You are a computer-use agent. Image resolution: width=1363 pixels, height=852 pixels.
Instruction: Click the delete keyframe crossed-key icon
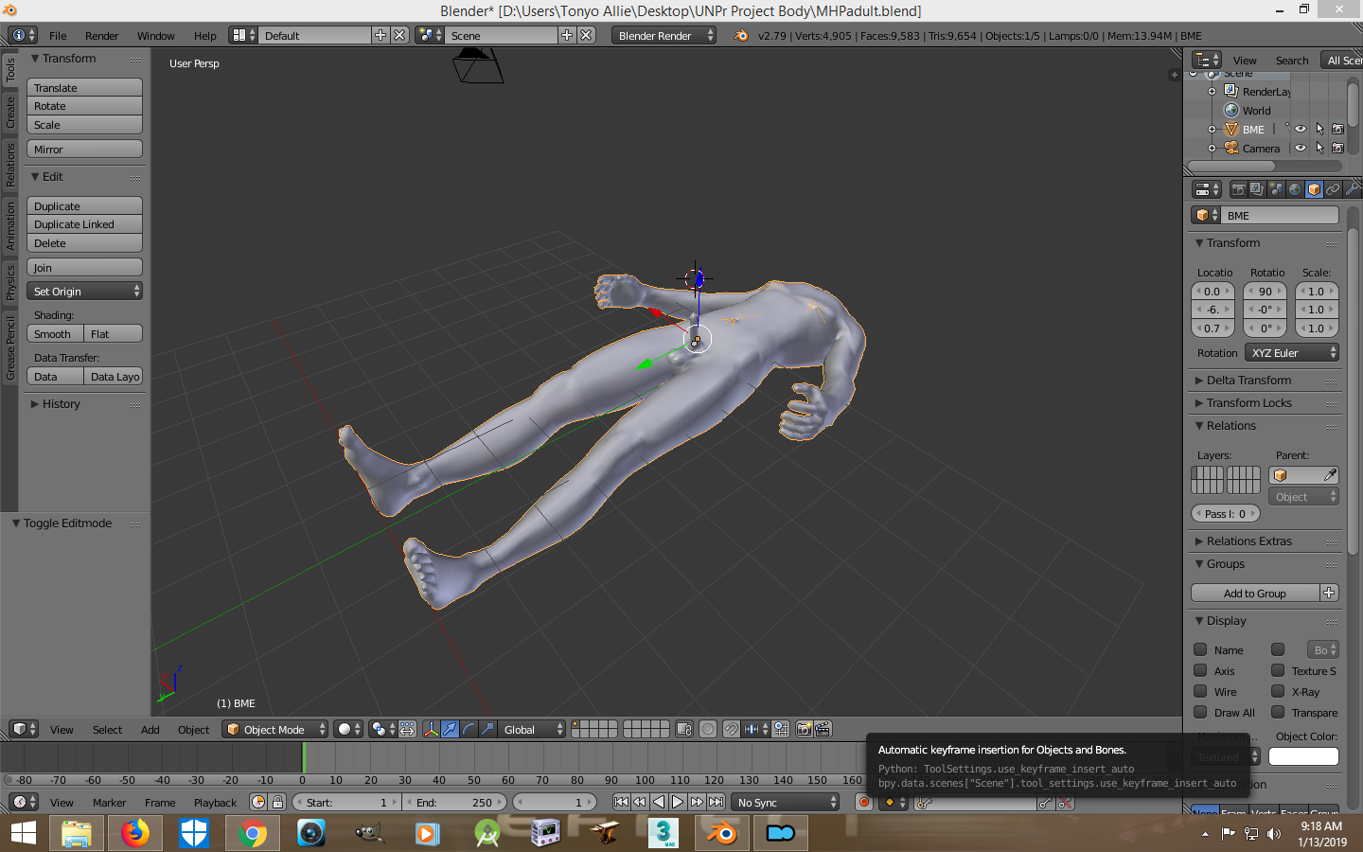point(1065,803)
